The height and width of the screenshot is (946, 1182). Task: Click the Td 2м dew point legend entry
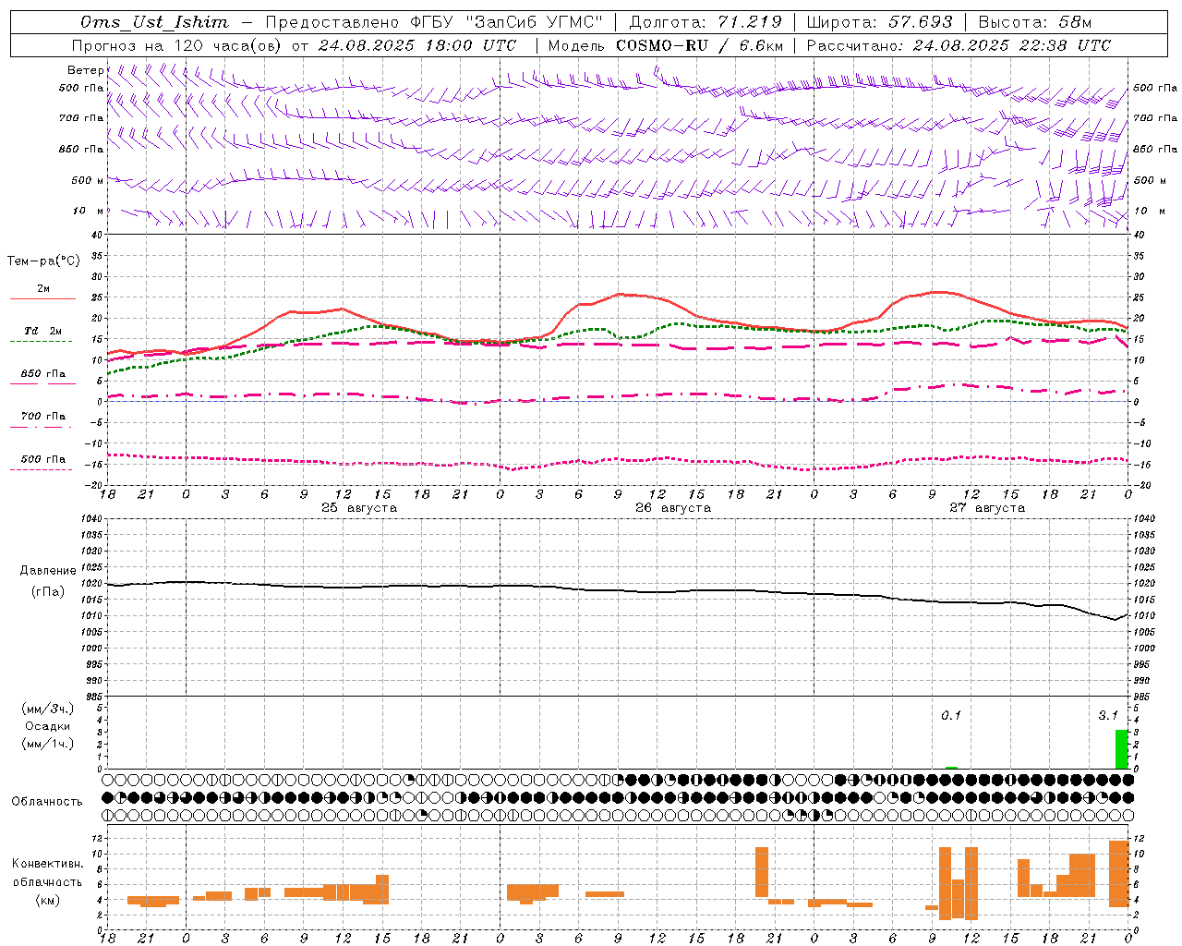(x=43, y=331)
